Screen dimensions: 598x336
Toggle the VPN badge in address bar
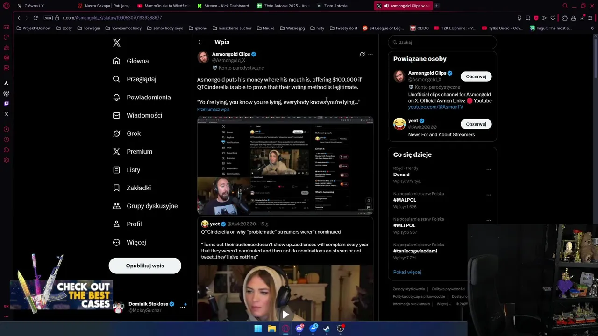[x=48, y=18]
